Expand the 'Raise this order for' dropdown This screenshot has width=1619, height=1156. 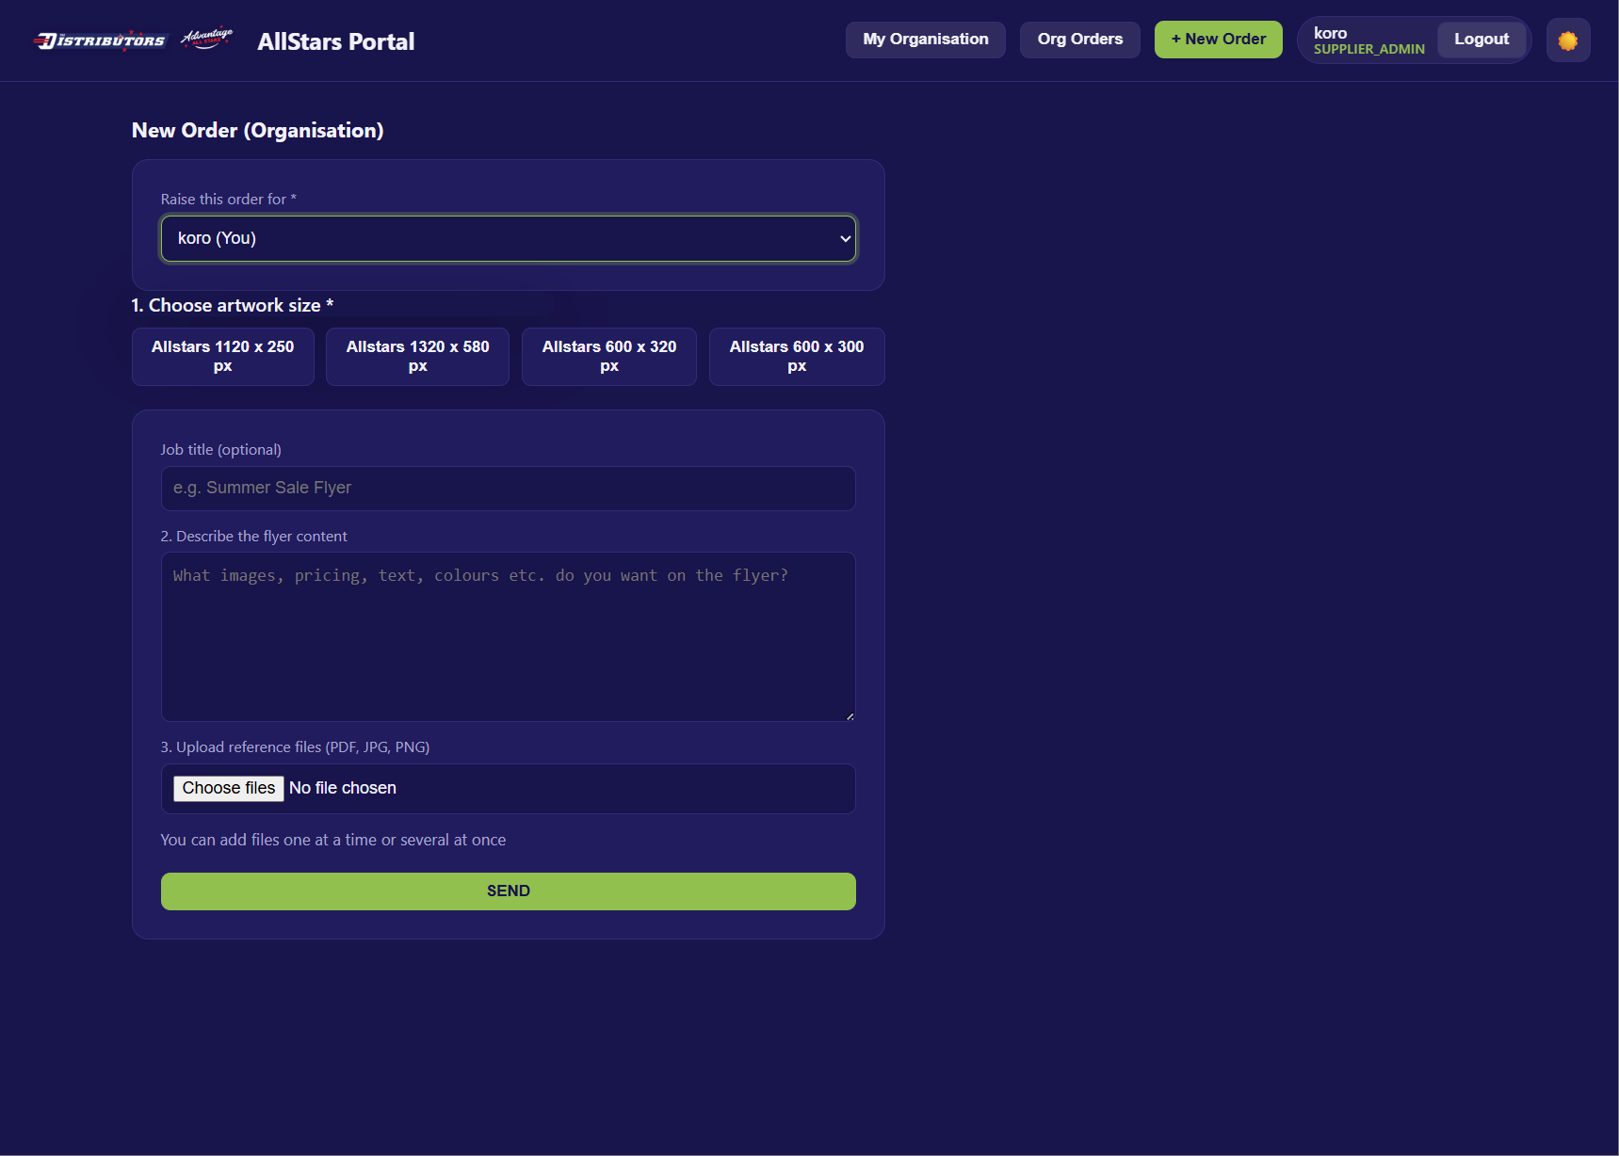509,239
